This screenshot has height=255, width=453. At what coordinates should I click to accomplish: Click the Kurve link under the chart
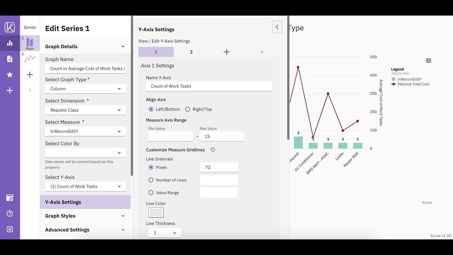pyautogui.click(x=427, y=203)
